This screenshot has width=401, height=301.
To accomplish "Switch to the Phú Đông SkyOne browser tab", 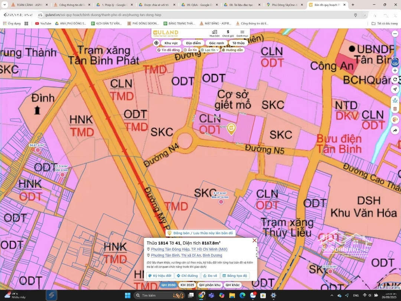I will 284,5.
